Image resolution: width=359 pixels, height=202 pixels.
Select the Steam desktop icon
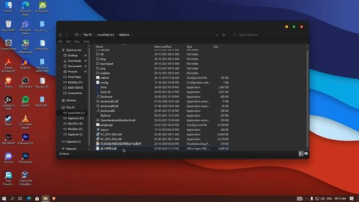[x=8, y=120]
